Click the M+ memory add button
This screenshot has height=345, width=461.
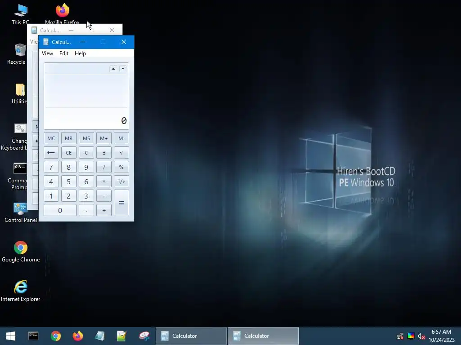click(104, 138)
